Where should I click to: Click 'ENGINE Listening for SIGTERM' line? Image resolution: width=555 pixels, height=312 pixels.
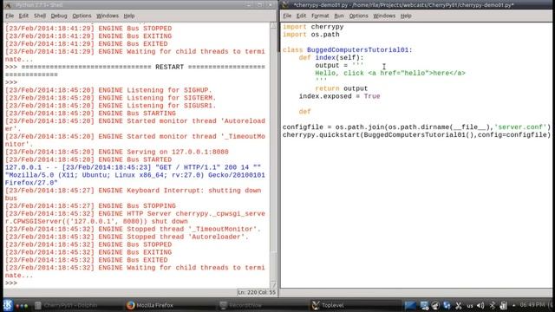pos(110,98)
